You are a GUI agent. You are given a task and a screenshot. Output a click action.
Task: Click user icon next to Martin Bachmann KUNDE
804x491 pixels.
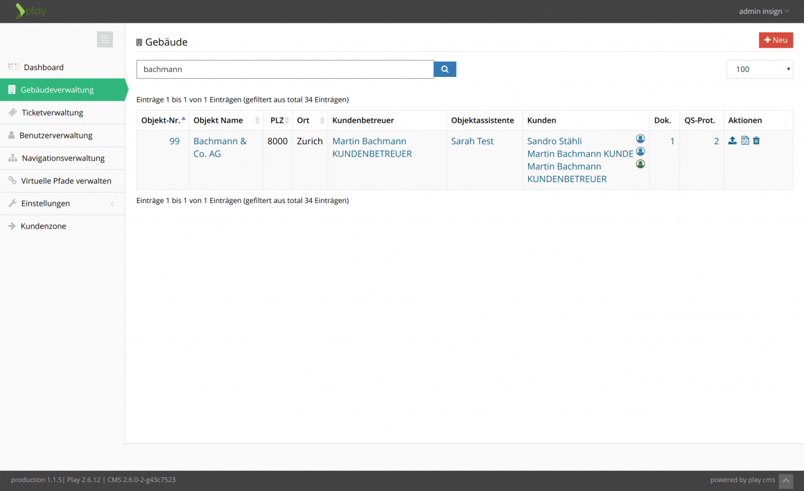coord(640,152)
